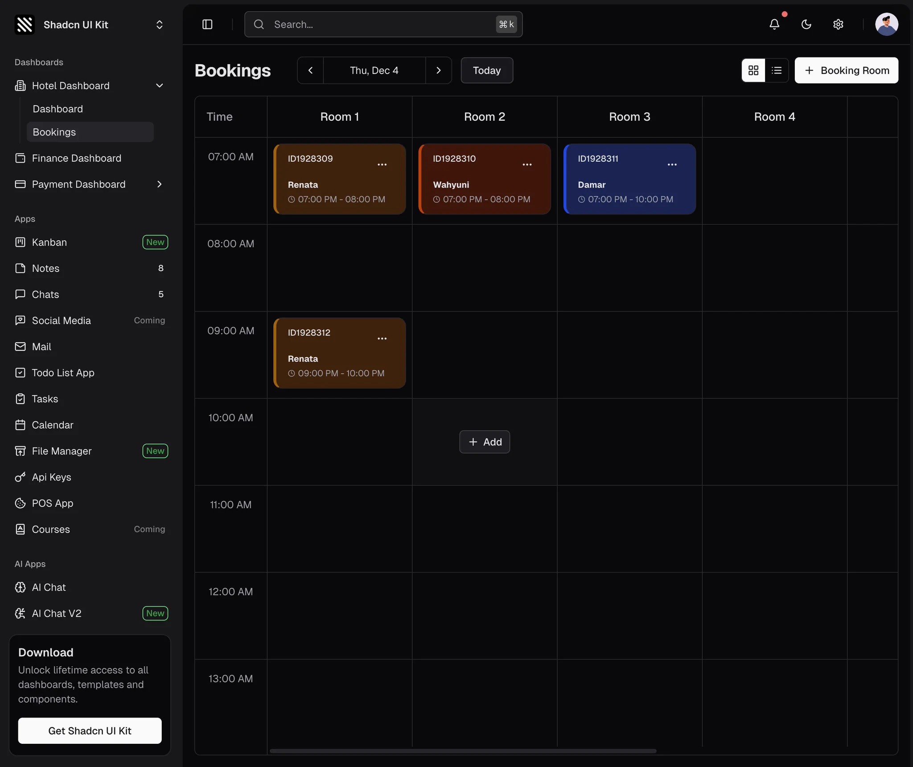Click the horizontal scrollbar under bookings grid

[463, 751]
